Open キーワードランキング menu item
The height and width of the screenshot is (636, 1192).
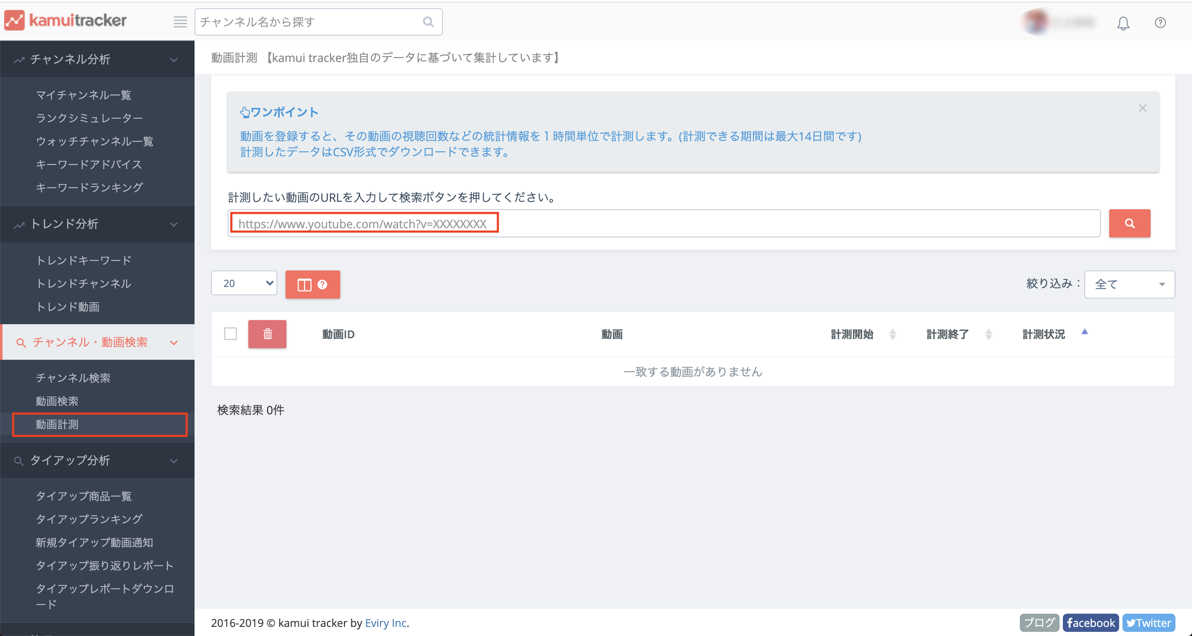coord(89,187)
